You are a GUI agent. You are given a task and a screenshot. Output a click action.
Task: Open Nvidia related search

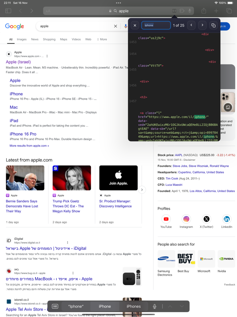226,262
